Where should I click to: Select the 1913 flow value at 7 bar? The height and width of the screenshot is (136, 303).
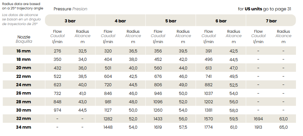click(x=258, y=127)
